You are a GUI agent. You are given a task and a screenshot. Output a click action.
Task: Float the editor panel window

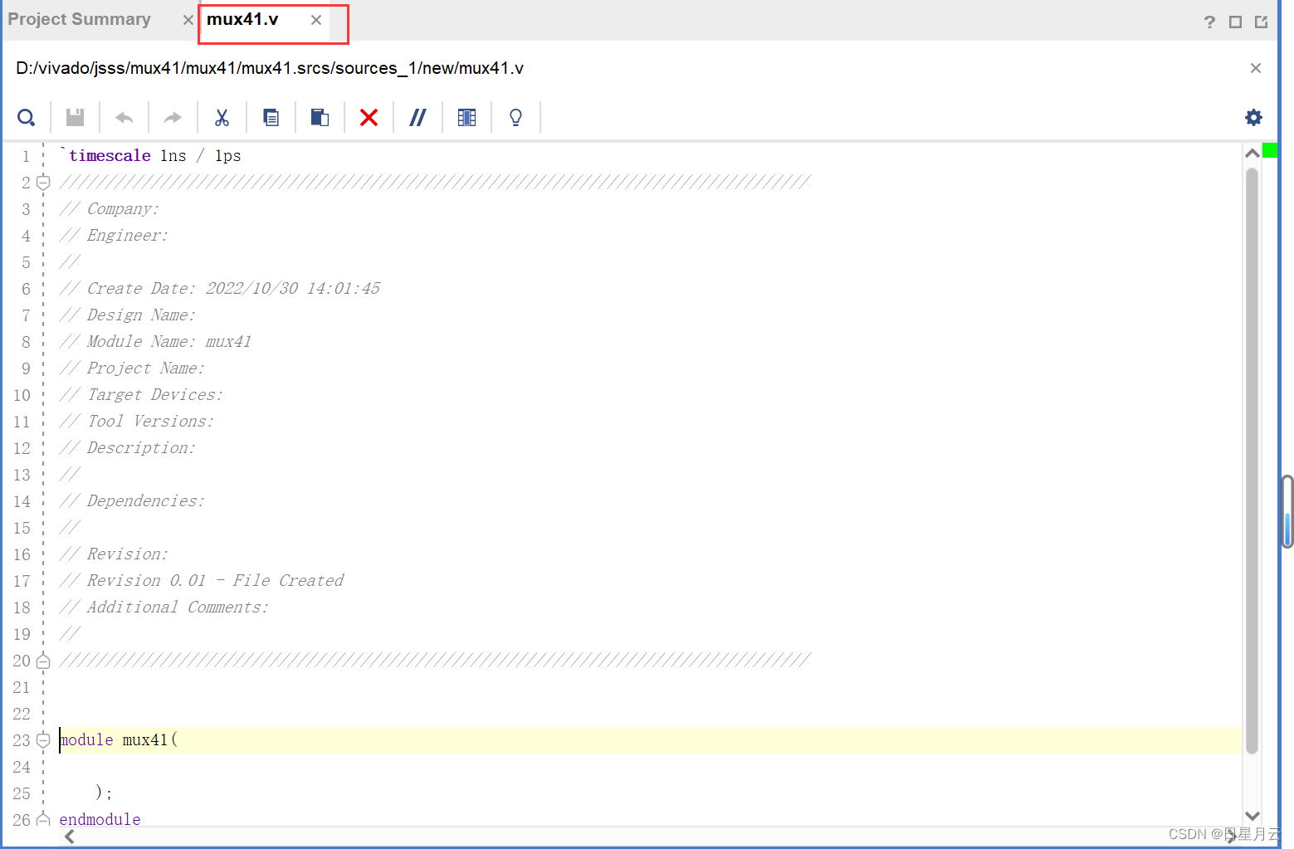pos(1261,22)
